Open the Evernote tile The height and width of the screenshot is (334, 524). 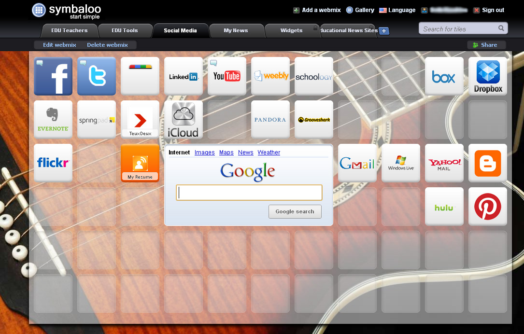53,120
